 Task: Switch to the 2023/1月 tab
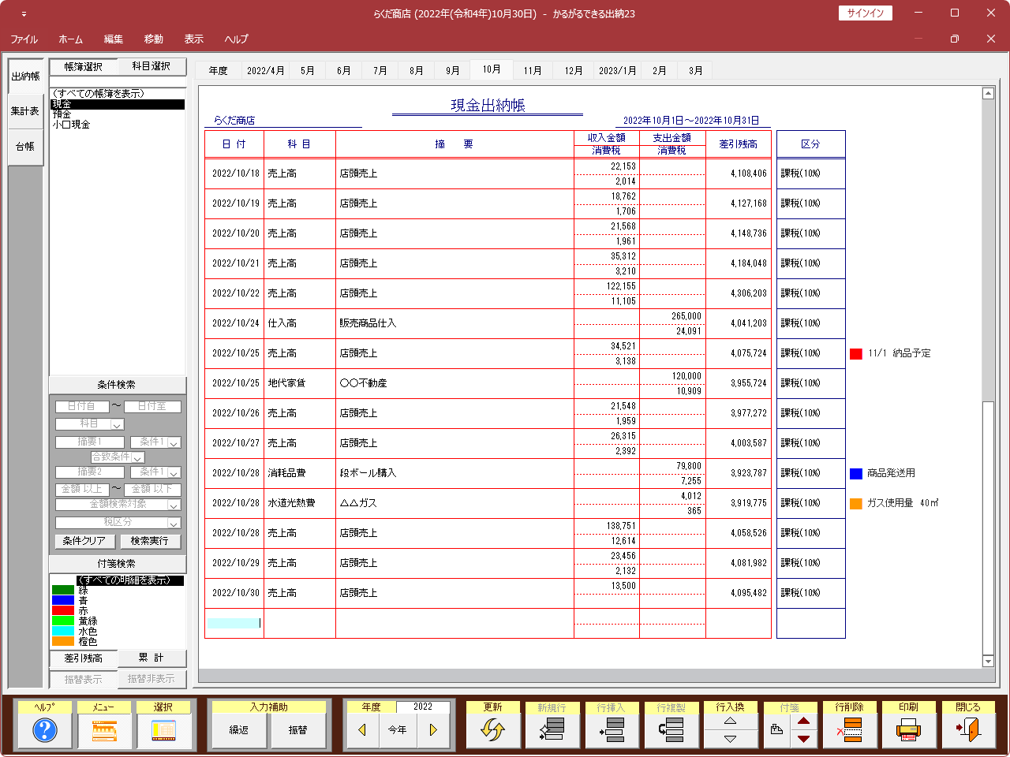[618, 70]
